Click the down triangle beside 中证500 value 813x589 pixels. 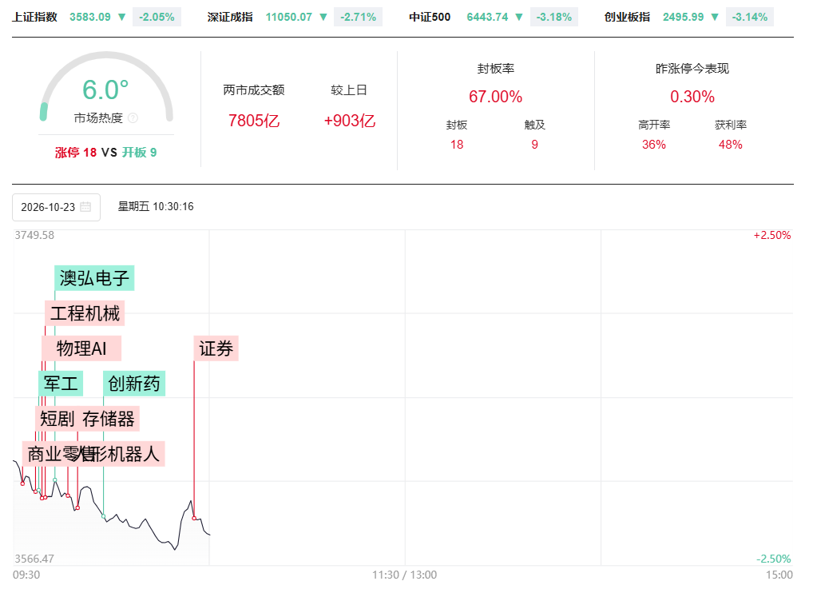pyautogui.click(x=519, y=17)
